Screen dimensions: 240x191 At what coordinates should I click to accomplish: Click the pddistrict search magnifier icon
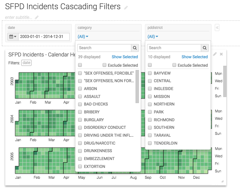205,48
